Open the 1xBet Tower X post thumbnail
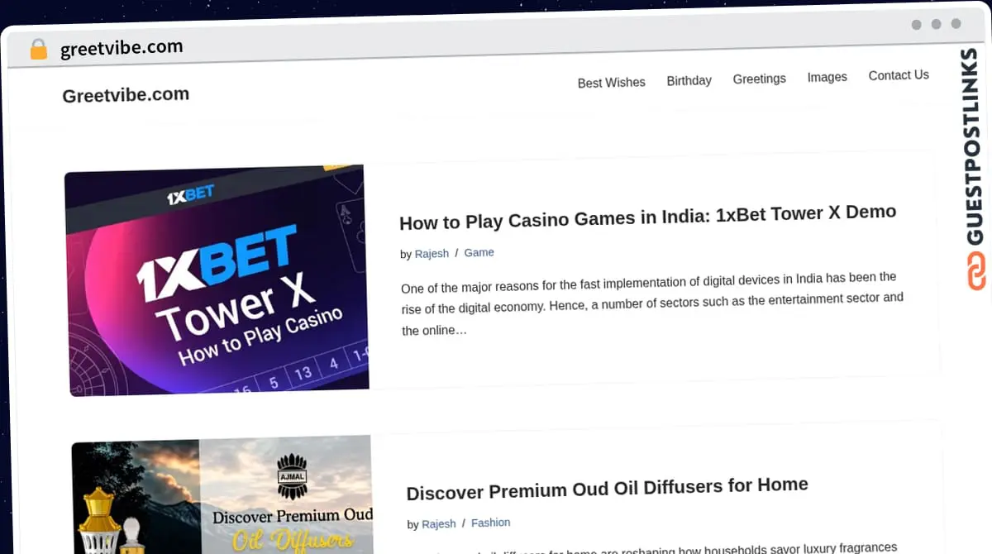Image resolution: width=992 pixels, height=554 pixels. 217,279
